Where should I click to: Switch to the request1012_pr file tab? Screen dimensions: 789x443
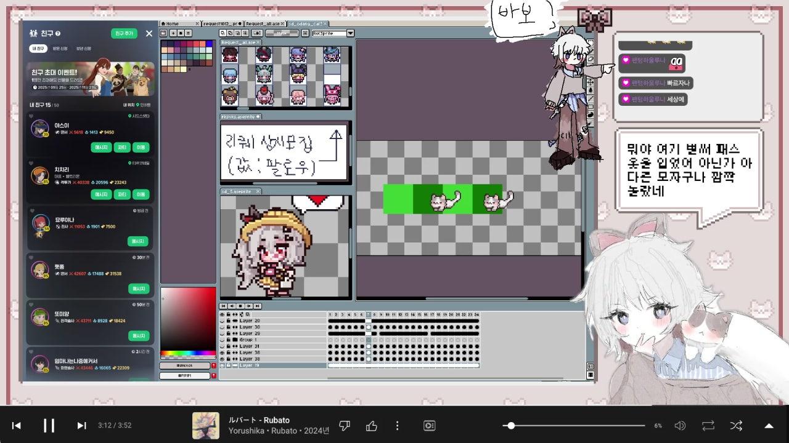[222, 23]
